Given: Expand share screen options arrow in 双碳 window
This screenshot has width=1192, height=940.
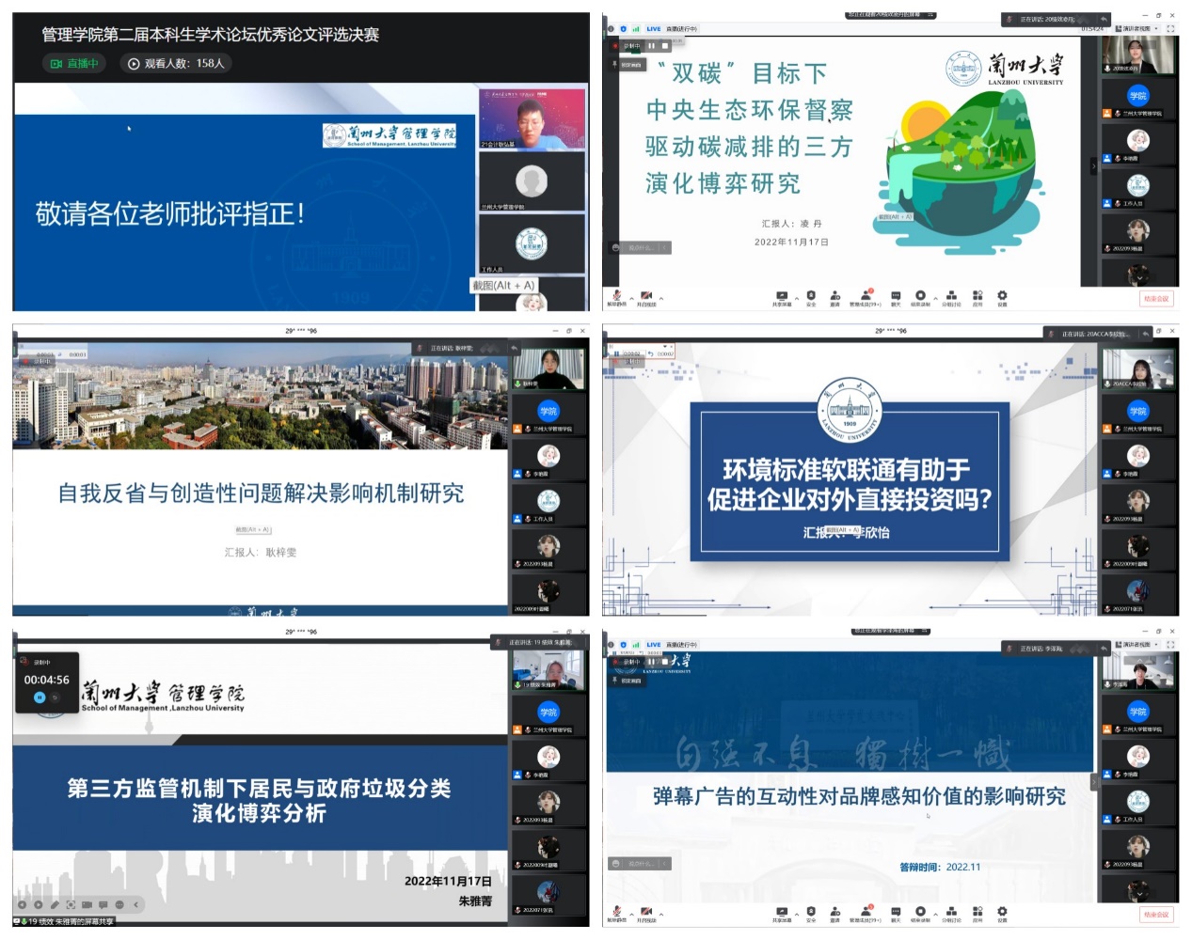Looking at the screenshot, I should pos(796,298).
